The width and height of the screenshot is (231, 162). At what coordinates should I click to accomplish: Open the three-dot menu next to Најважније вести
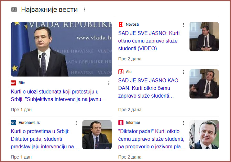pyautogui.click(x=84, y=10)
